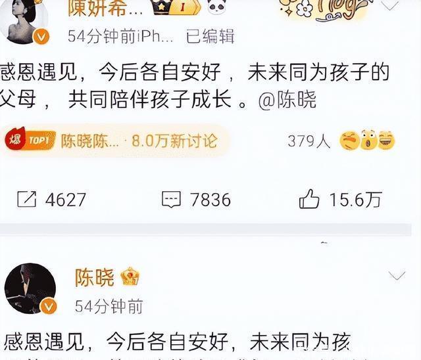
Task: Click the panda badge beside 陳妍希 username
Action: [216, 7]
